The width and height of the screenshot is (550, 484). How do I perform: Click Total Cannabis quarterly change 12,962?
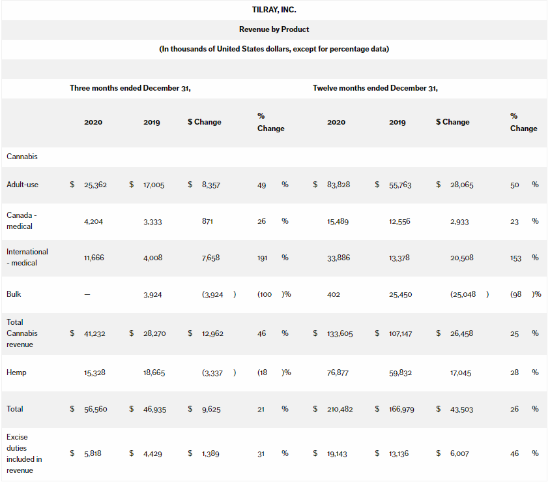(212, 333)
